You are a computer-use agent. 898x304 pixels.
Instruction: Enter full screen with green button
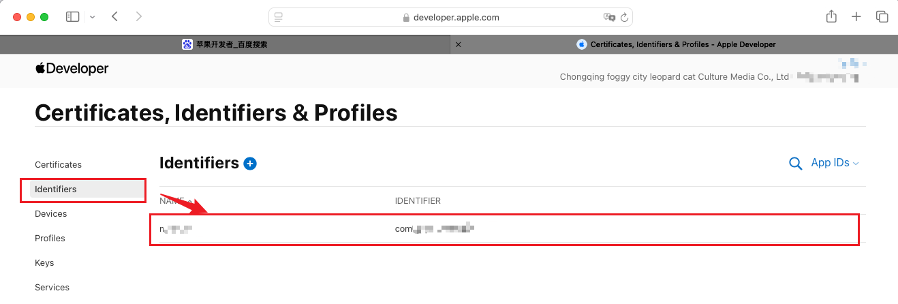click(44, 17)
